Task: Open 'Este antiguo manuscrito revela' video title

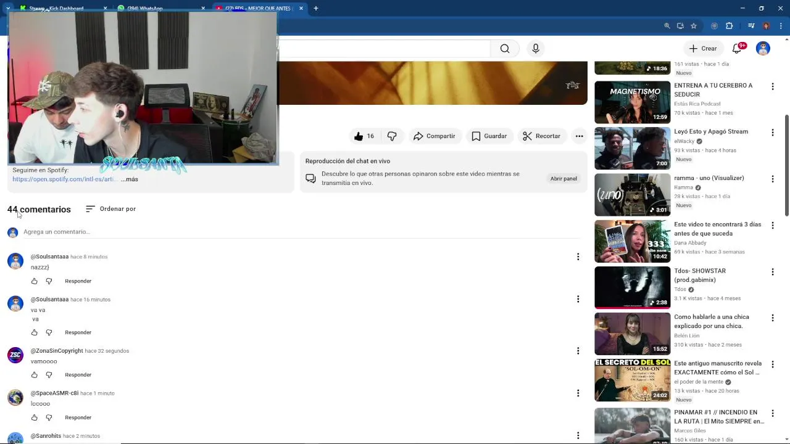Action: coord(718,368)
